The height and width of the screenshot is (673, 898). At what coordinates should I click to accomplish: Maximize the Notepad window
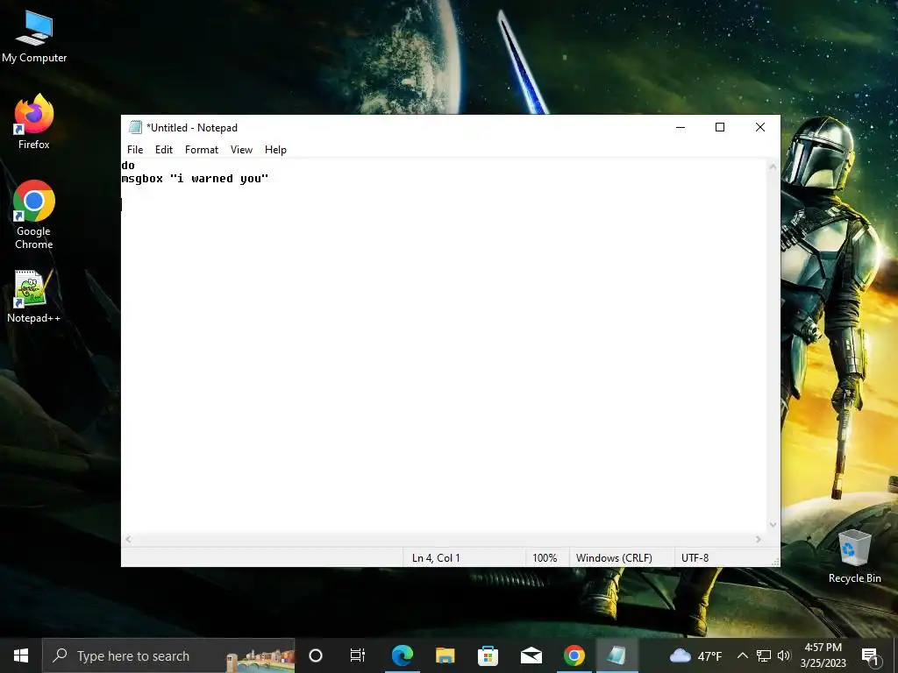720,127
